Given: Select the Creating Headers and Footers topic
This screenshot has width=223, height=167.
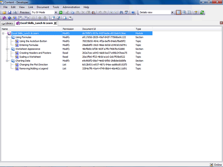Looking at the screenshot, I should 35,53.
